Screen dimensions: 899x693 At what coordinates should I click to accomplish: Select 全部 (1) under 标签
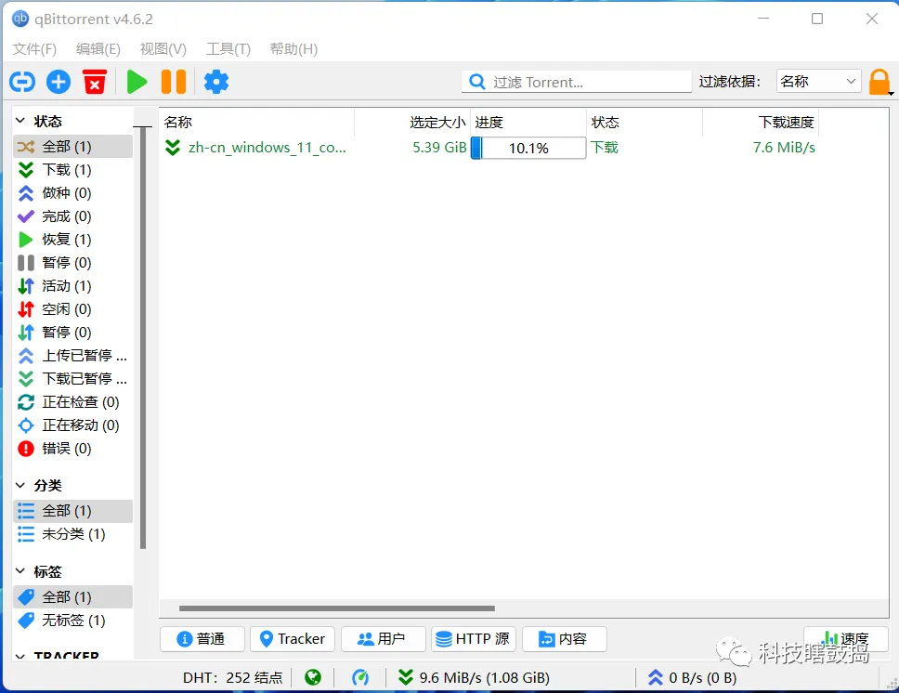click(x=72, y=597)
